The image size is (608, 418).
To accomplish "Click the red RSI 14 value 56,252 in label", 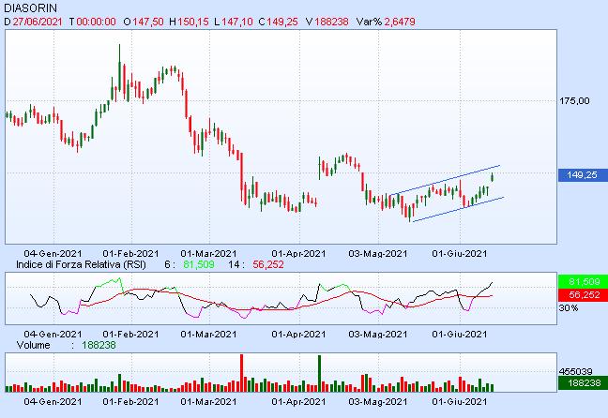I will [x=268, y=264].
